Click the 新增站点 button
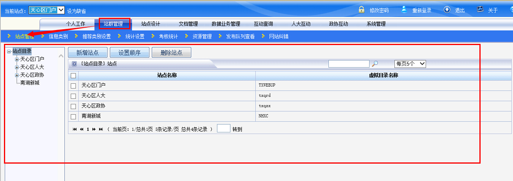 click(87, 53)
